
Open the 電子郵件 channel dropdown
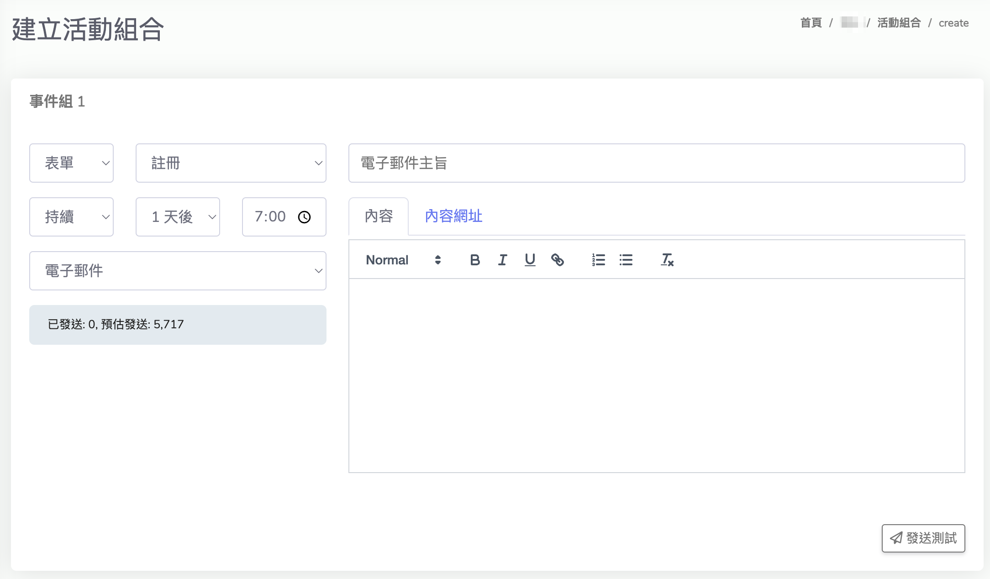click(178, 271)
